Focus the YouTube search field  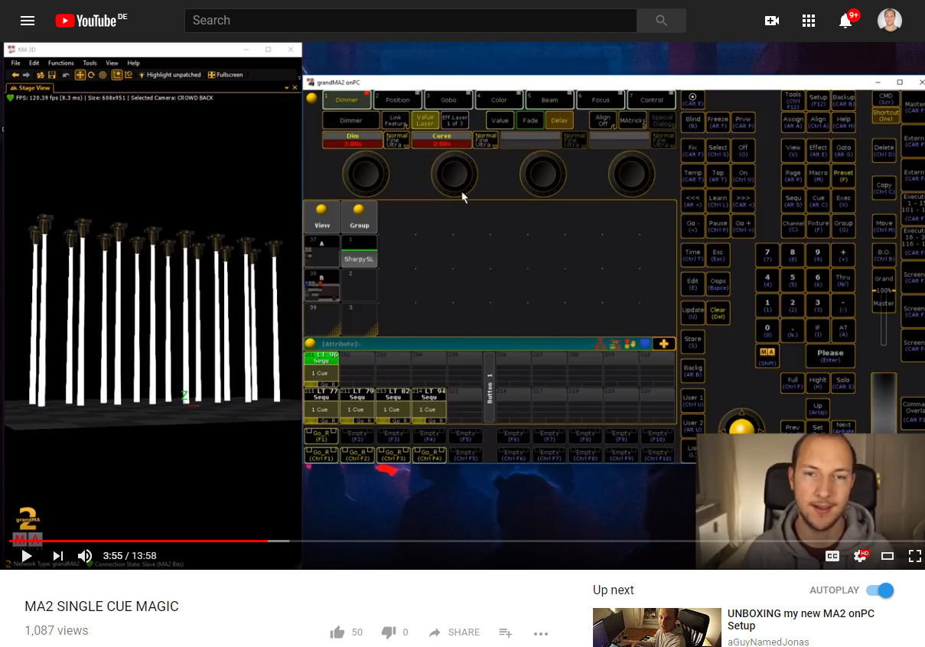[411, 21]
